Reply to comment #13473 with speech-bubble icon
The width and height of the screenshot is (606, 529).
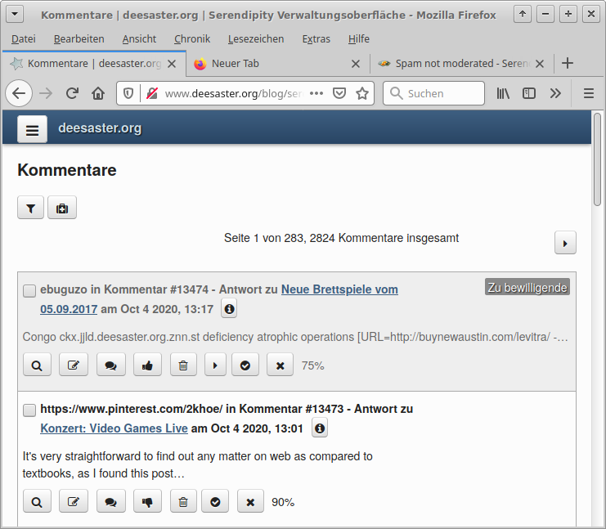(110, 502)
